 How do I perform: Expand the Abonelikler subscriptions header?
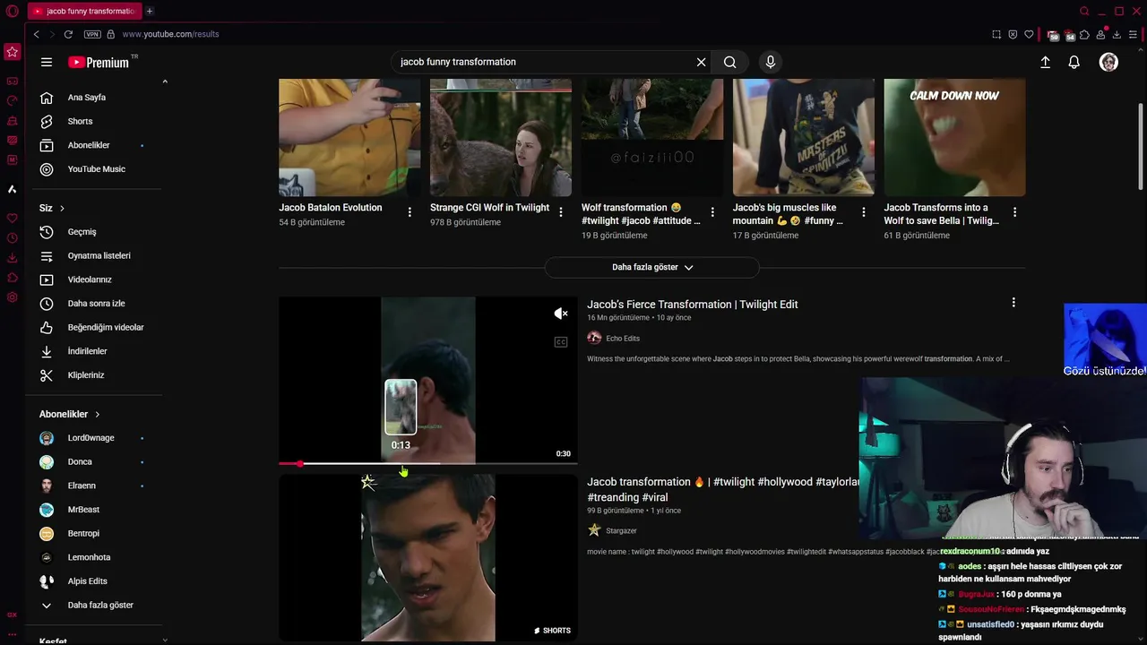tap(70, 414)
